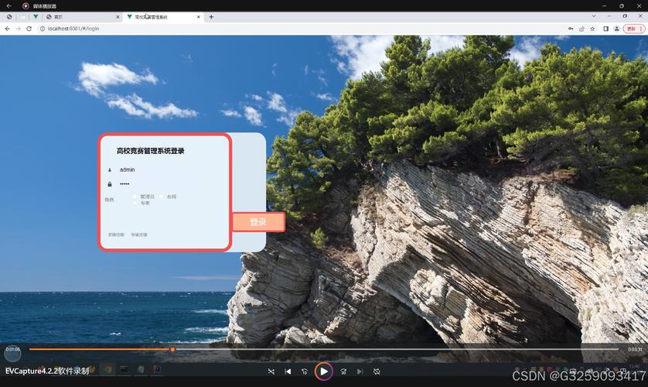
Task: Open the browser profile avatar
Action: pyautogui.click(x=616, y=29)
